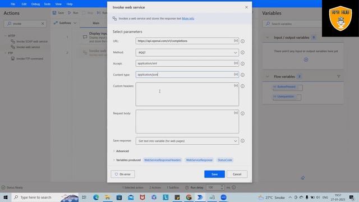Click the Run delay info icon
The image size is (359, 202).
coord(233,187)
